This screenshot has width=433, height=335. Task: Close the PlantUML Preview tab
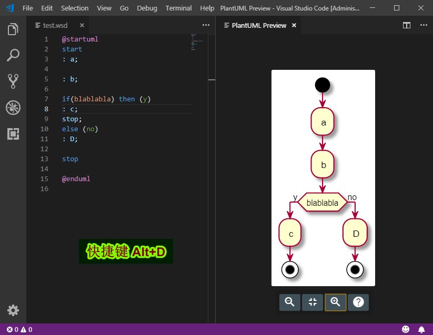pyautogui.click(x=294, y=25)
